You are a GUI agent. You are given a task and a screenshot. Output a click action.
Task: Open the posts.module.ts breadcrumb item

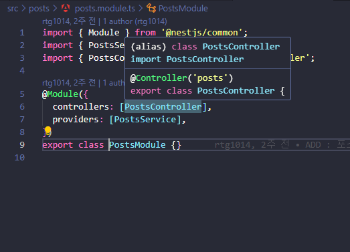105,9
